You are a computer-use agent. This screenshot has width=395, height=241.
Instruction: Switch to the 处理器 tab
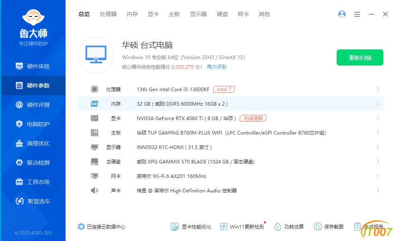tap(108, 14)
